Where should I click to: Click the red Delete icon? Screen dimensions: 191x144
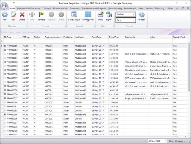coord(22,15)
